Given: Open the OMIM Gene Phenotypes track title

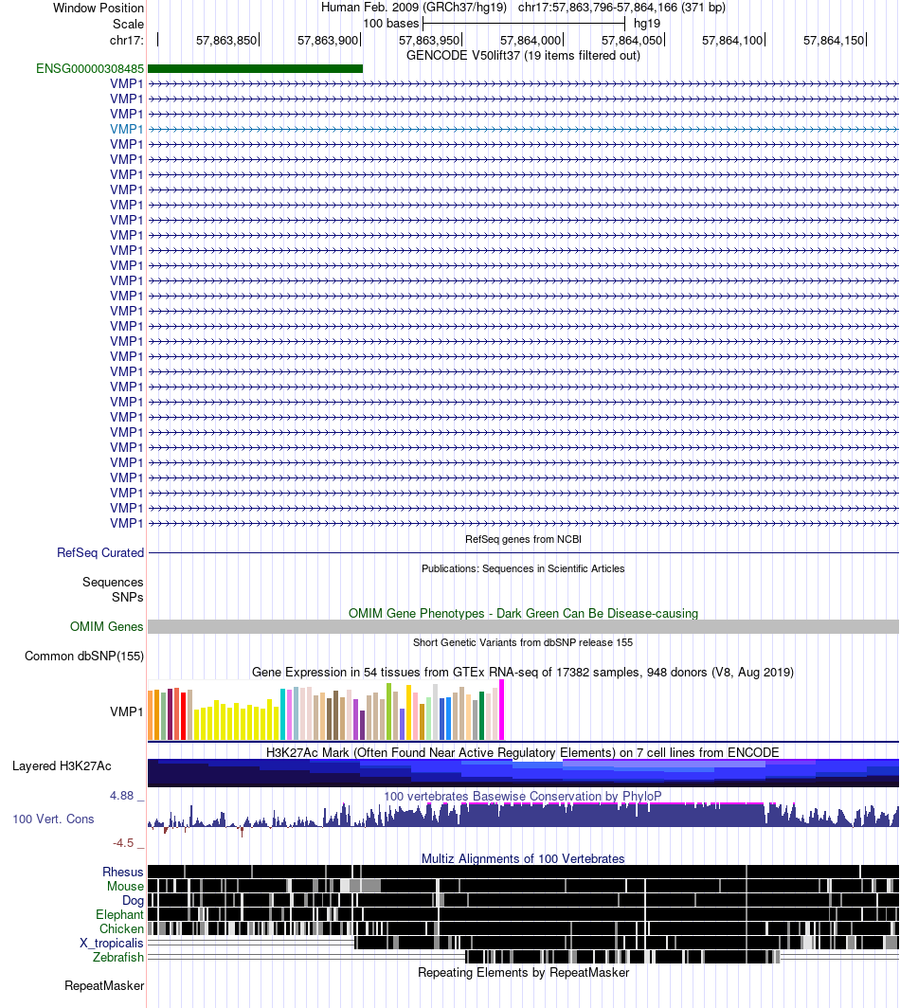Looking at the screenshot, I should [x=523, y=613].
